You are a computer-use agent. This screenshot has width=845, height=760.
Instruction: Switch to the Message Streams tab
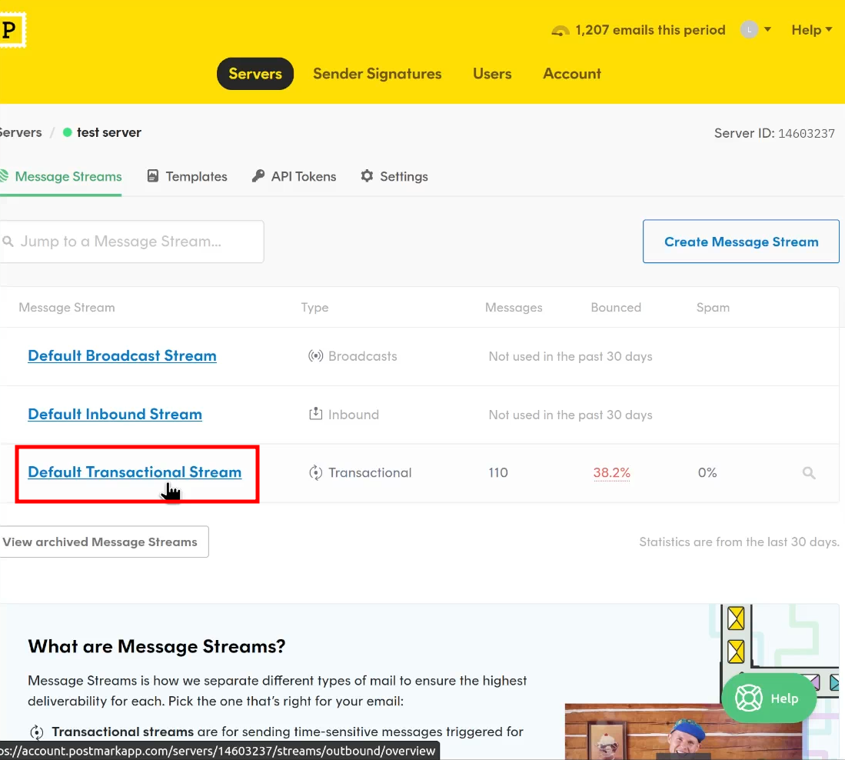[61, 177]
